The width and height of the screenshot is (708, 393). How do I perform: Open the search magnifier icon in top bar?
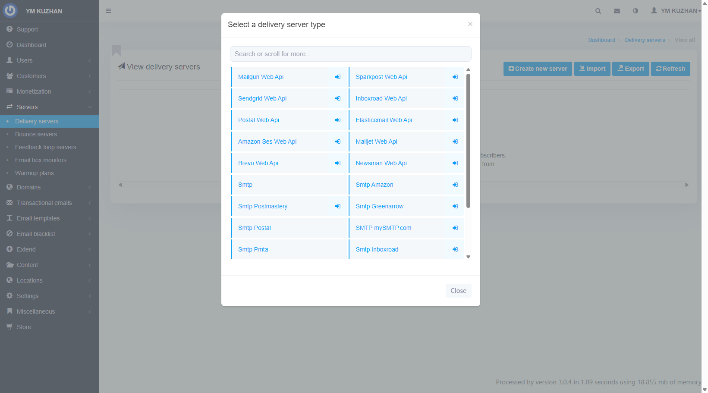pos(598,11)
